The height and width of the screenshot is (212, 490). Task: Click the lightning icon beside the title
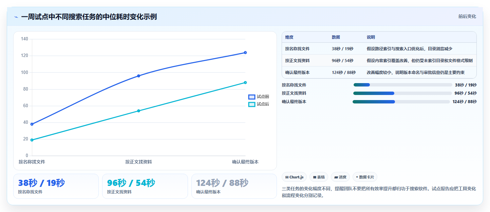coord(16,17)
